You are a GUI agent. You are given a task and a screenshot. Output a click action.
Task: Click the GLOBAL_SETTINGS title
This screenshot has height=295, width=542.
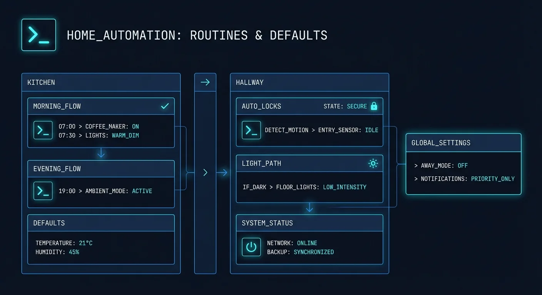point(441,143)
